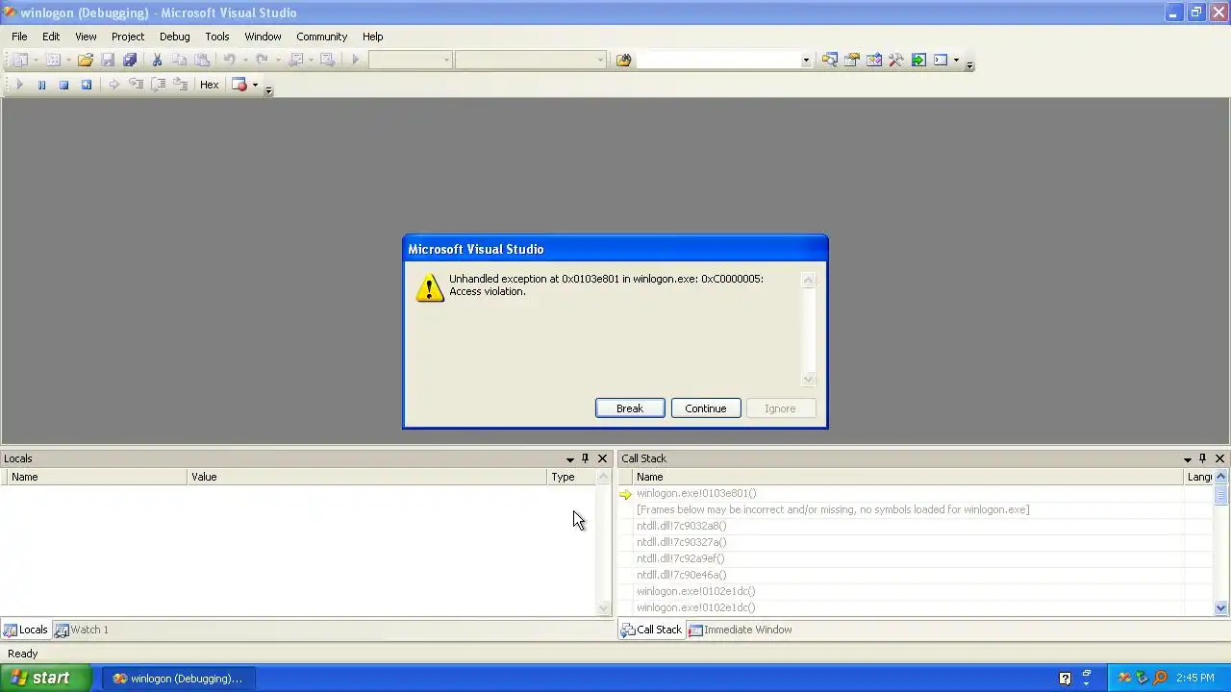
Task: Open the Call Stack panel window position dropdown
Action: (x=1187, y=458)
